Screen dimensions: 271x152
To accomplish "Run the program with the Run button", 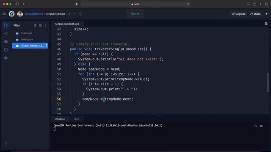I will pyautogui.click(x=135, y=14).
